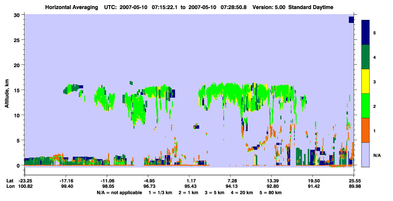This screenshot has width=393, height=201.
Task: Click the yellow color bar segment for 3
Action: [x=365, y=81]
